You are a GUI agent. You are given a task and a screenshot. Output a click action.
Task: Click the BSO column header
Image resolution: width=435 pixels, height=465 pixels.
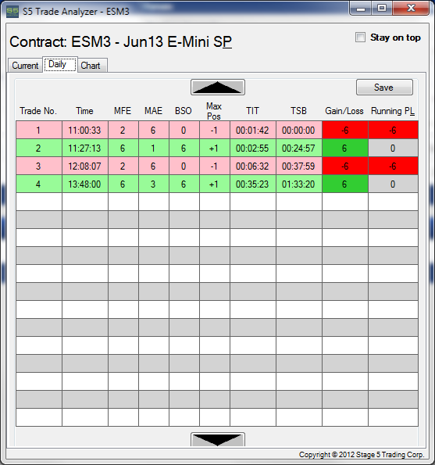coord(184,111)
